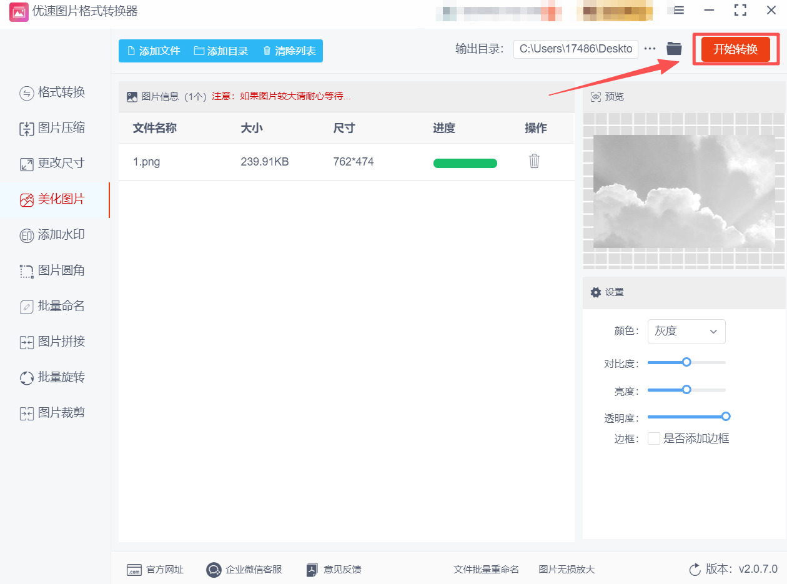Click the cloud preview thumbnail
This screenshot has width=787, height=584.
point(683,191)
